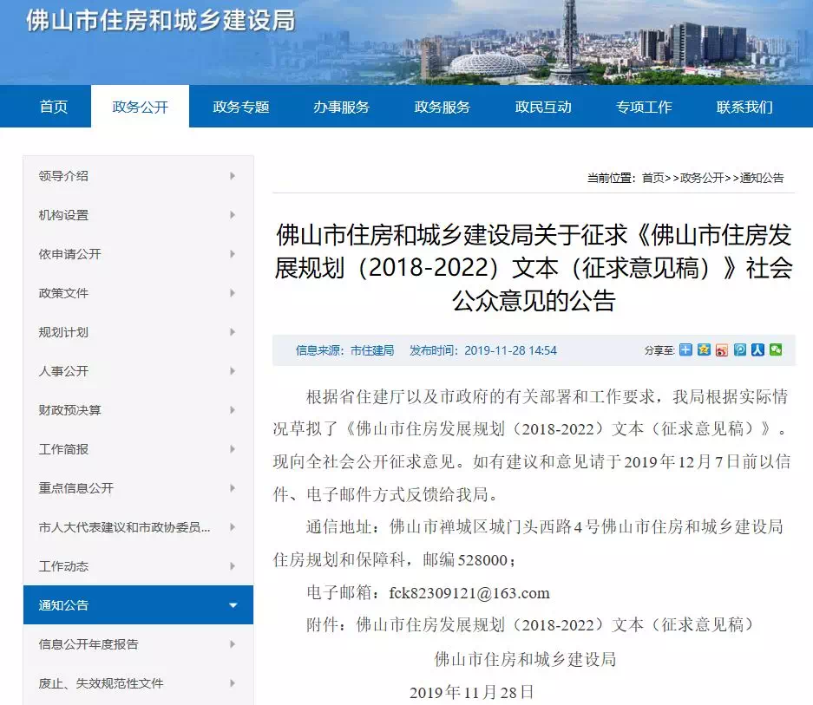Open 重点信息公开 in the sidebar
The width and height of the screenshot is (813, 705).
point(75,488)
